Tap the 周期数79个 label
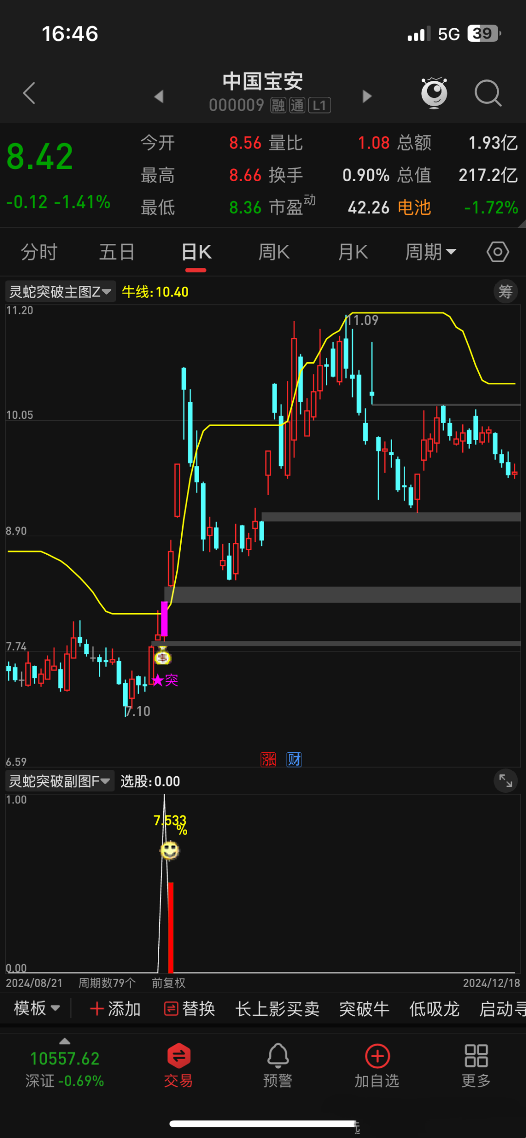Image resolution: width=526 pixels, height=1138 pixels. (107, 983)
